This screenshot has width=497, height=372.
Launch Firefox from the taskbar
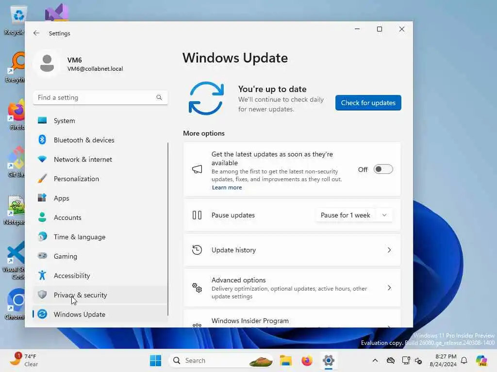click(x=307, y=360)
